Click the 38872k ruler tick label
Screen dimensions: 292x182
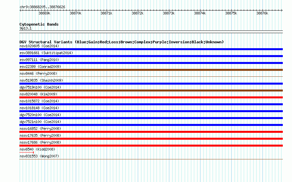tap(137, 13)
